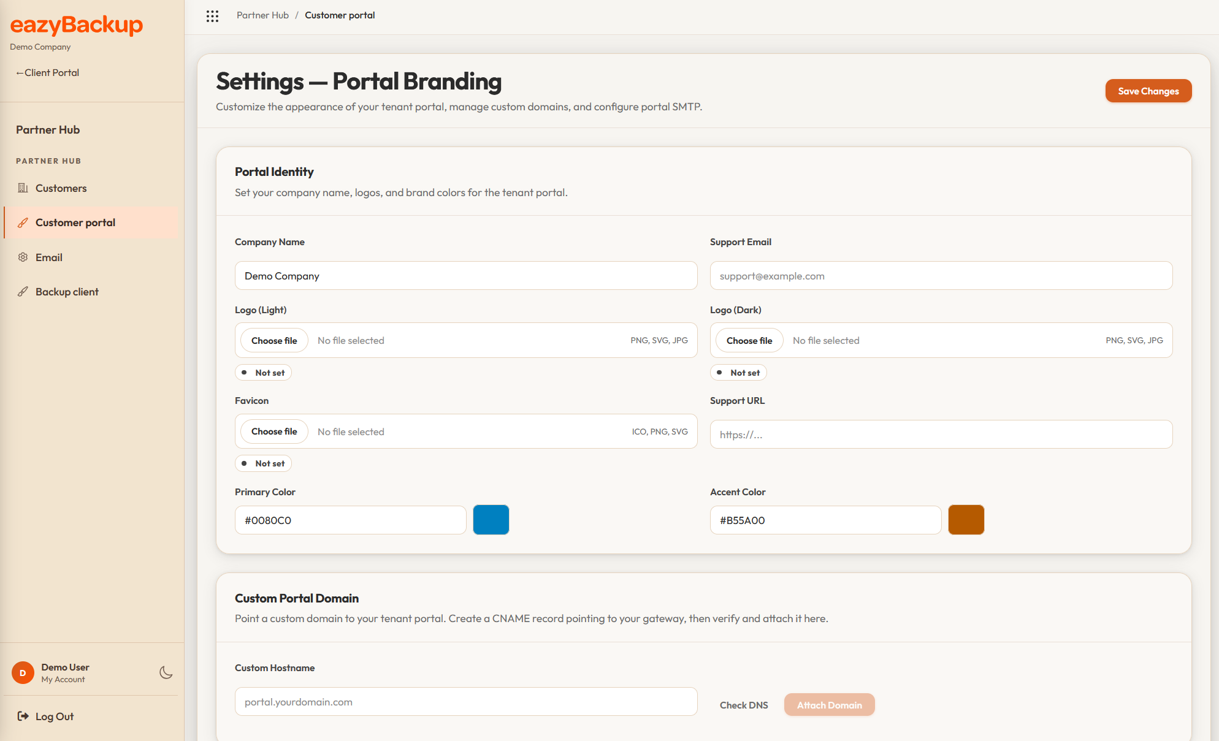Click Not set badge under Logo (Light)

click(x=263, y=373)
